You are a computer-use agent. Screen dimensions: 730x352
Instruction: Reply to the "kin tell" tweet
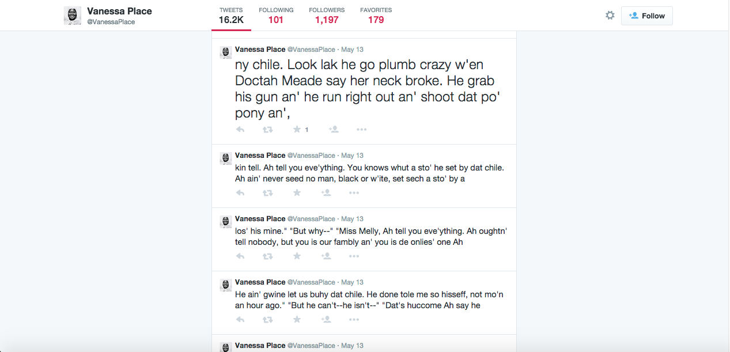point(240,193)
